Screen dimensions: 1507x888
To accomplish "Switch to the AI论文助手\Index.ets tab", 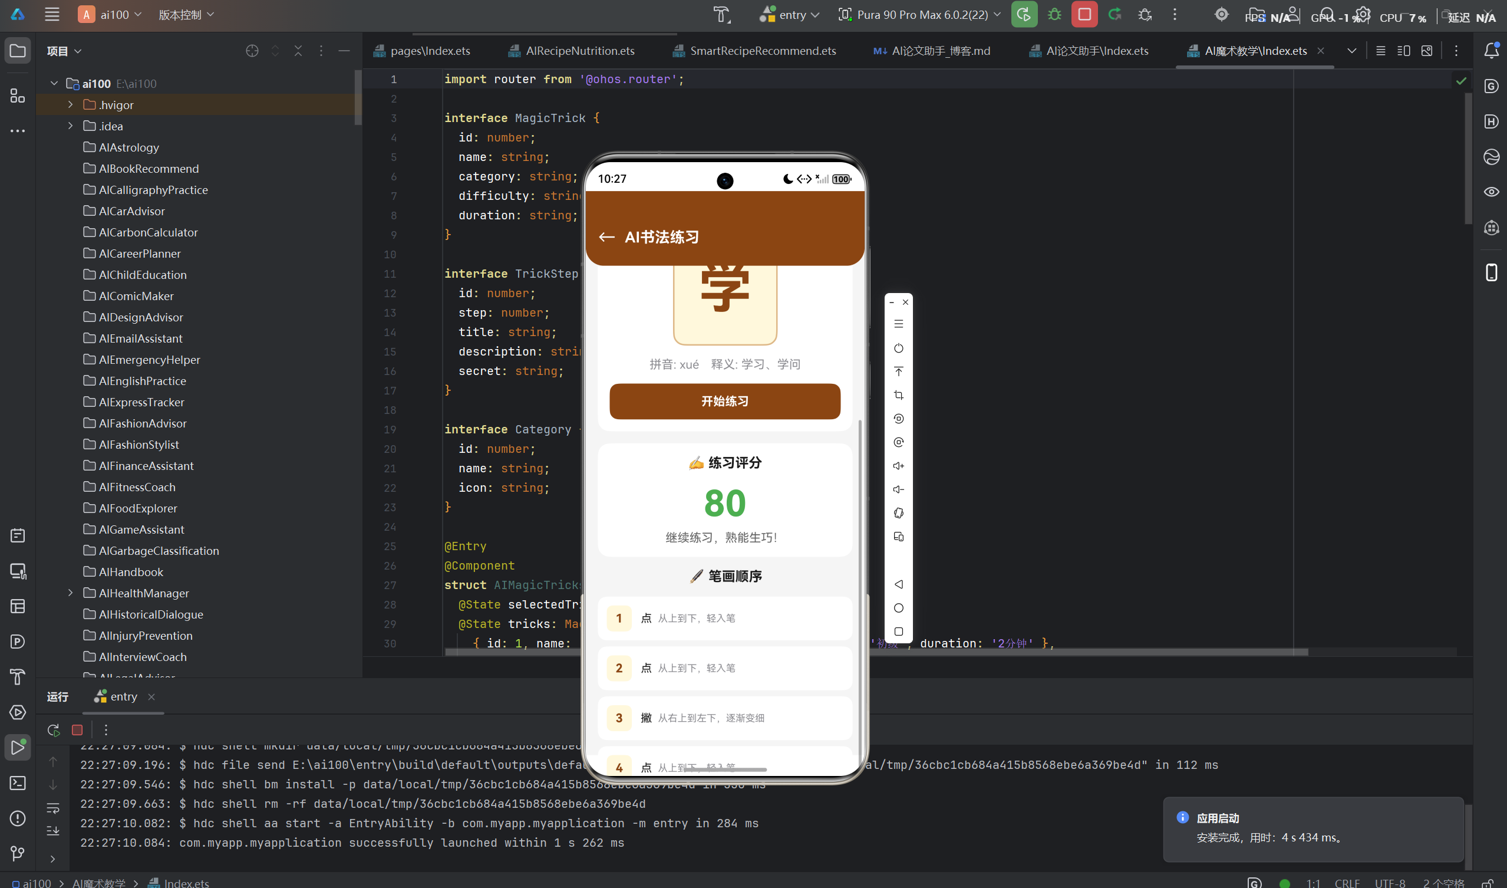I will click(x=1089, y=51).
